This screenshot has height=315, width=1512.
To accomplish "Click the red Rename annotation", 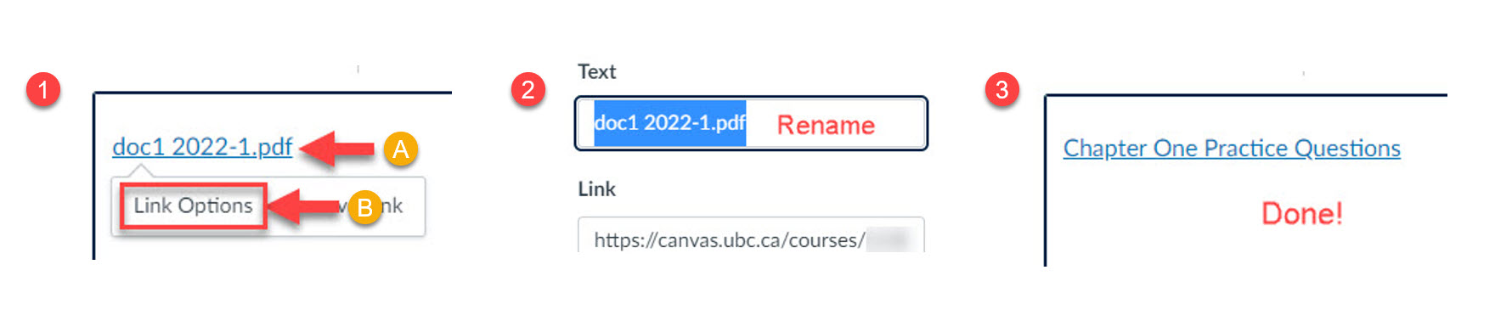I will pos(826,125).
